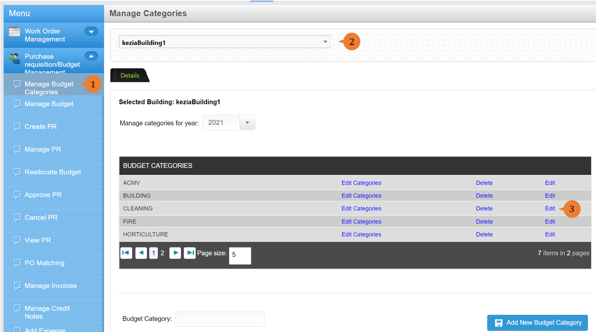Click the FIRE category name
The height and width of the screenshot is (332, 596).
tap(130, 221)
